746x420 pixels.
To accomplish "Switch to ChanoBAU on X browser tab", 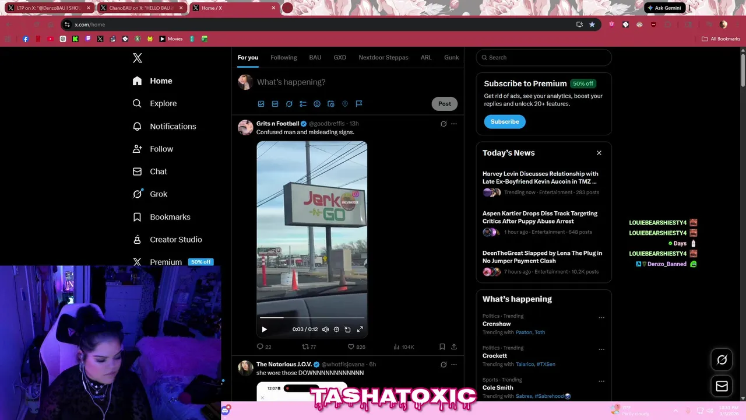I will pos(142,8).
